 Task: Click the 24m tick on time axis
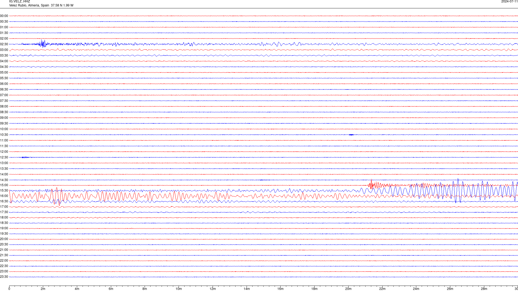pos(416,289)
